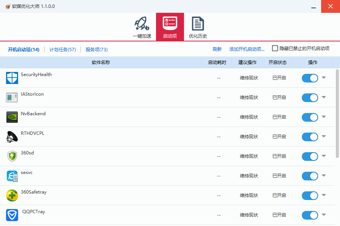Disable the SecurityHealth startup toggle
This screenshot has height=226, width=340.
[x=310, y=78]
